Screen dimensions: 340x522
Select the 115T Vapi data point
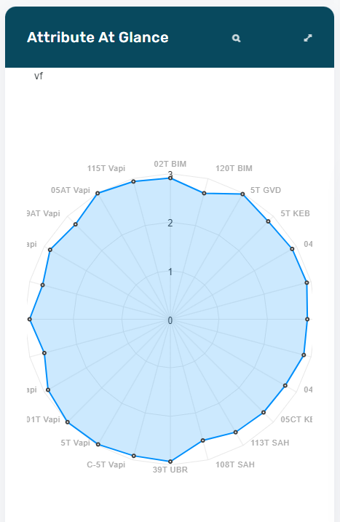coord(133,181)
